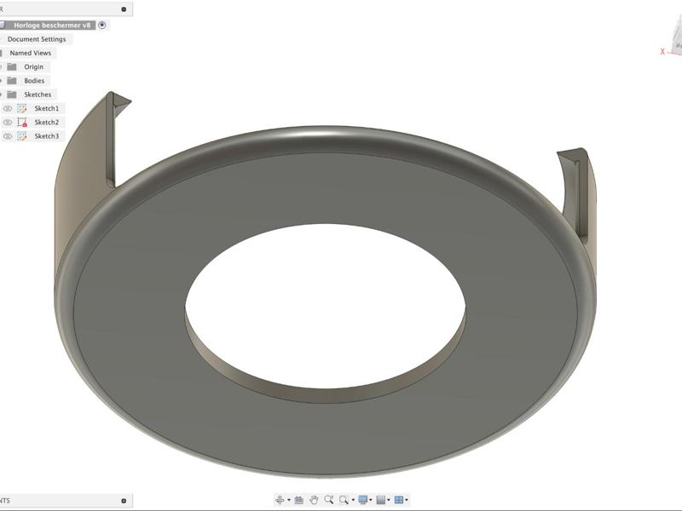Select Sketch3 in the browser tree
The height and width of the screenshot is (511, 682).
[x=47, y=136]
